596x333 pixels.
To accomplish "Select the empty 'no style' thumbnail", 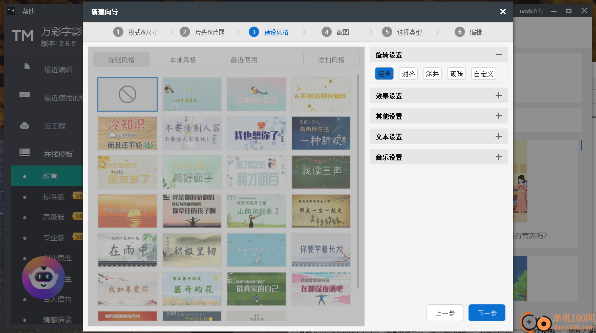I will 127,94.
